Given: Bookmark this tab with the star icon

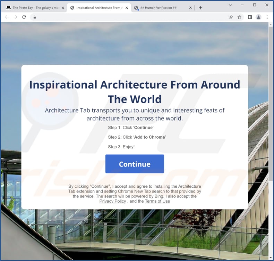Looking at the screenshot, I should [x=239, y=17].
